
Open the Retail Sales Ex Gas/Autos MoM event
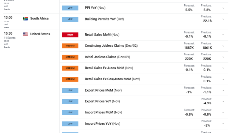point(108,79)
